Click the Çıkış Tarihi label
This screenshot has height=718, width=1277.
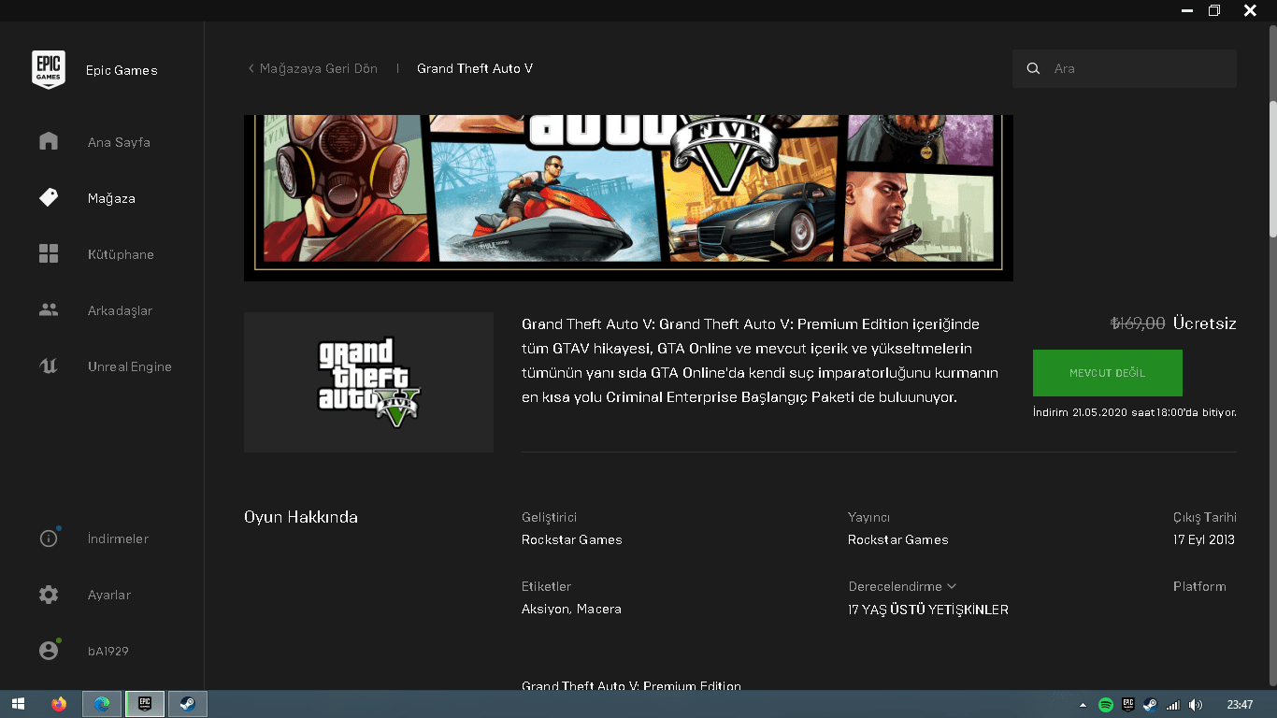[x=1205, y=517]
